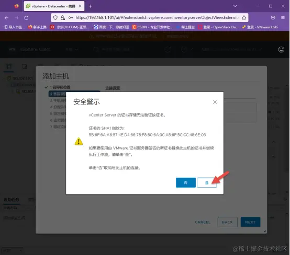Click the NEXT button in Add Host wizard
This screenshot has height=255, width=290.
click(250, 222)
